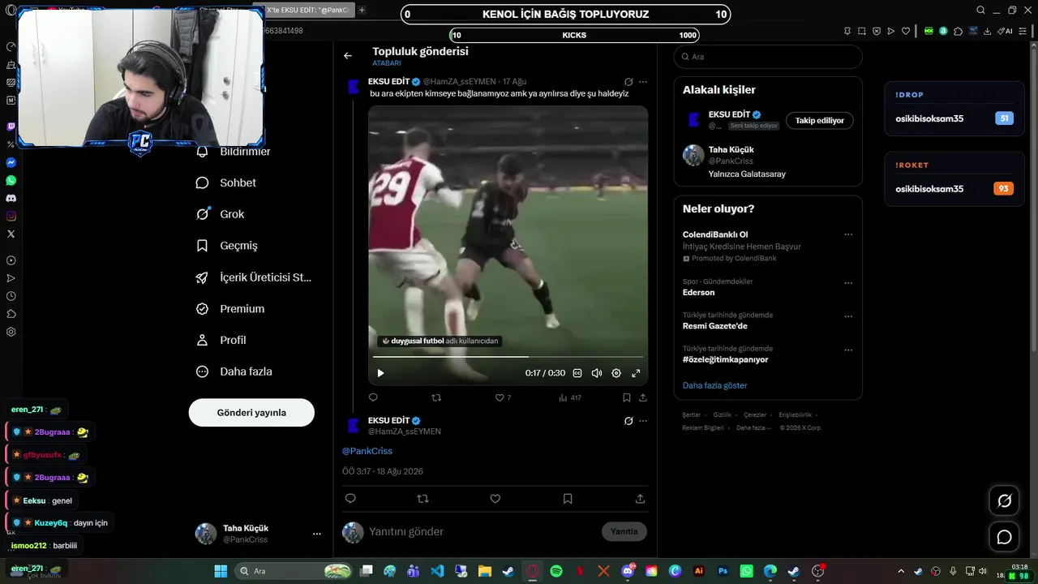Open Geçmiş in the X navigation
The image size is (1038, 584).
click(227, 245)
